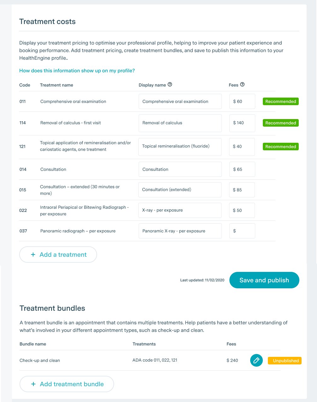Viewport: 317px width, 402px height.
Task: Click the Add a treatment button label
Action: click(63, 255)
